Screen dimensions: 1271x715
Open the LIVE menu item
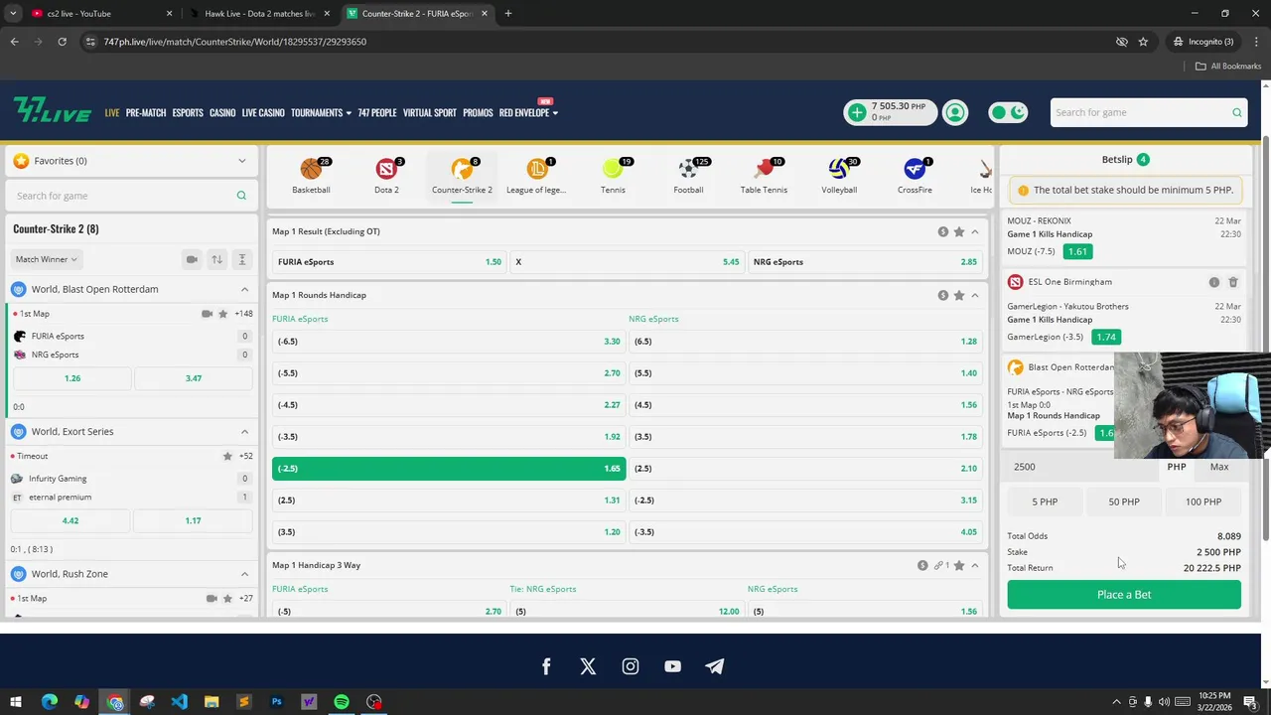pyautogui.click(x=112, y=113)
